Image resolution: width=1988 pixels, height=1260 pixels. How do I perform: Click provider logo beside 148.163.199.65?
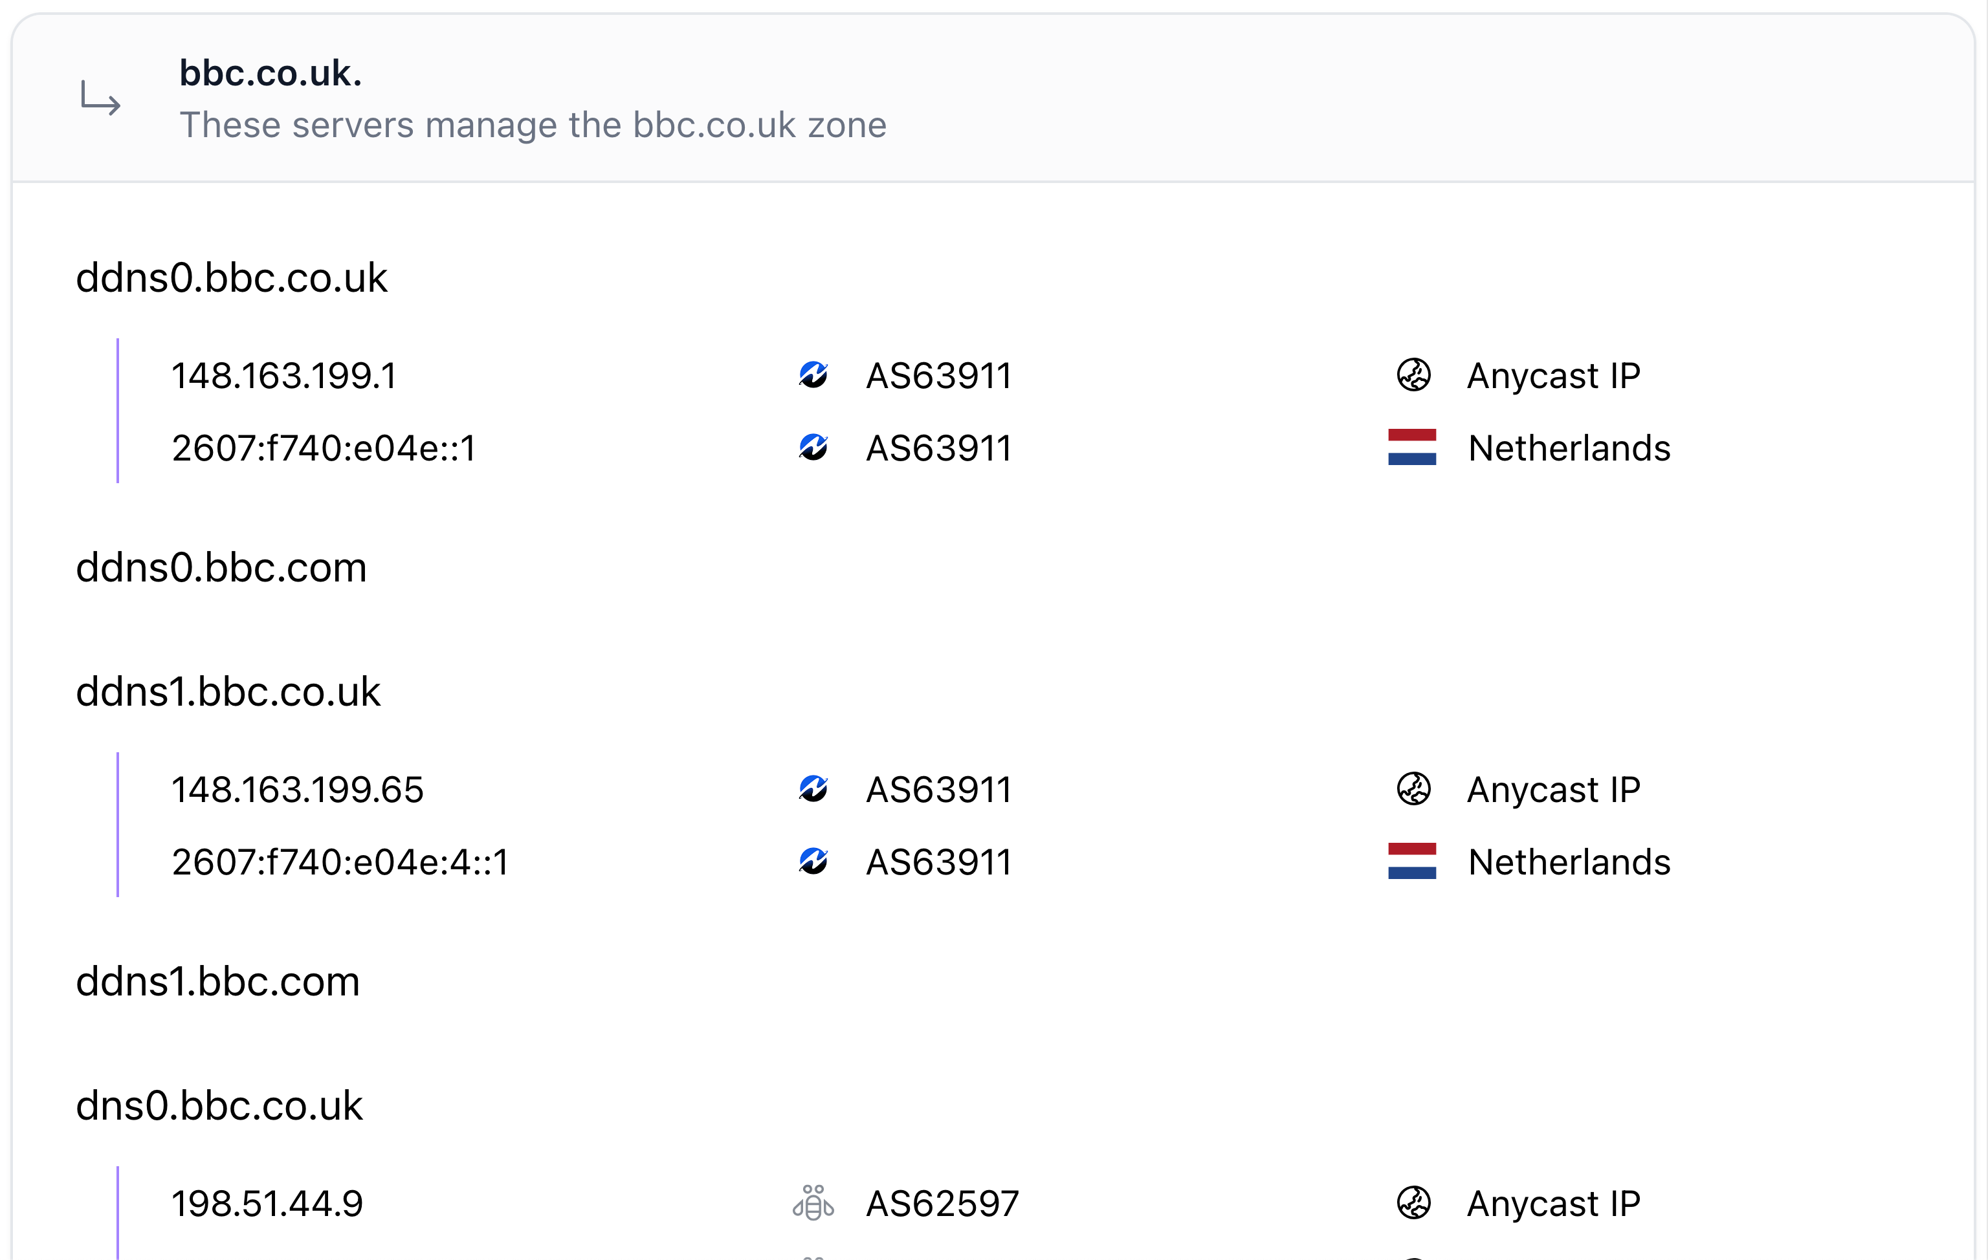813,790
